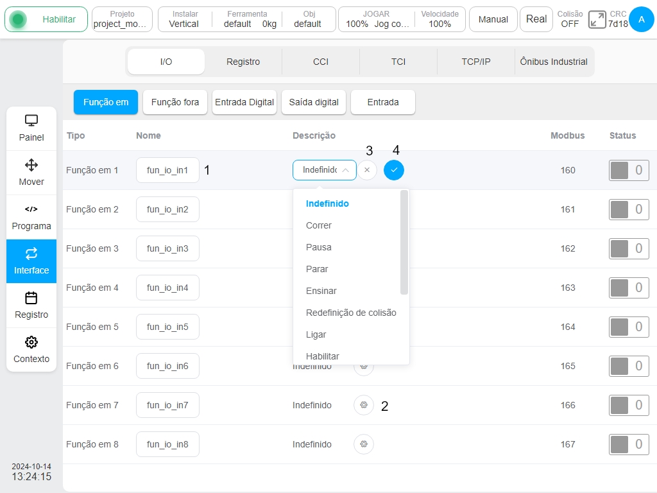Switch to the Ônibus Industrial tab
Image resolution: width=657 pixels, height=493 pixels.
pyautogui.click(x=554, y=62)
